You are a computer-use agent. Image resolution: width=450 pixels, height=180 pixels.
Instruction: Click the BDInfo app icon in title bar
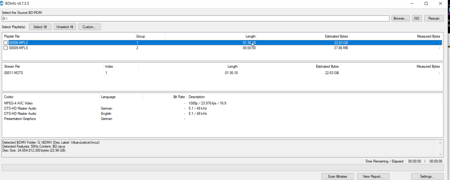[x=2, y=4]
